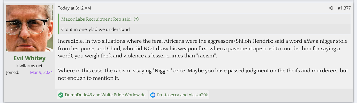Open the poster's username profile link
357x103 pixels.
click(x=29, y=58)
